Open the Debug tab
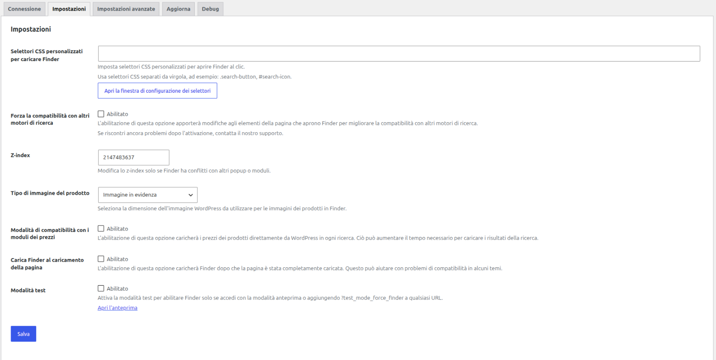This screenshot has height=360, width=716. (x=210, y=9)
